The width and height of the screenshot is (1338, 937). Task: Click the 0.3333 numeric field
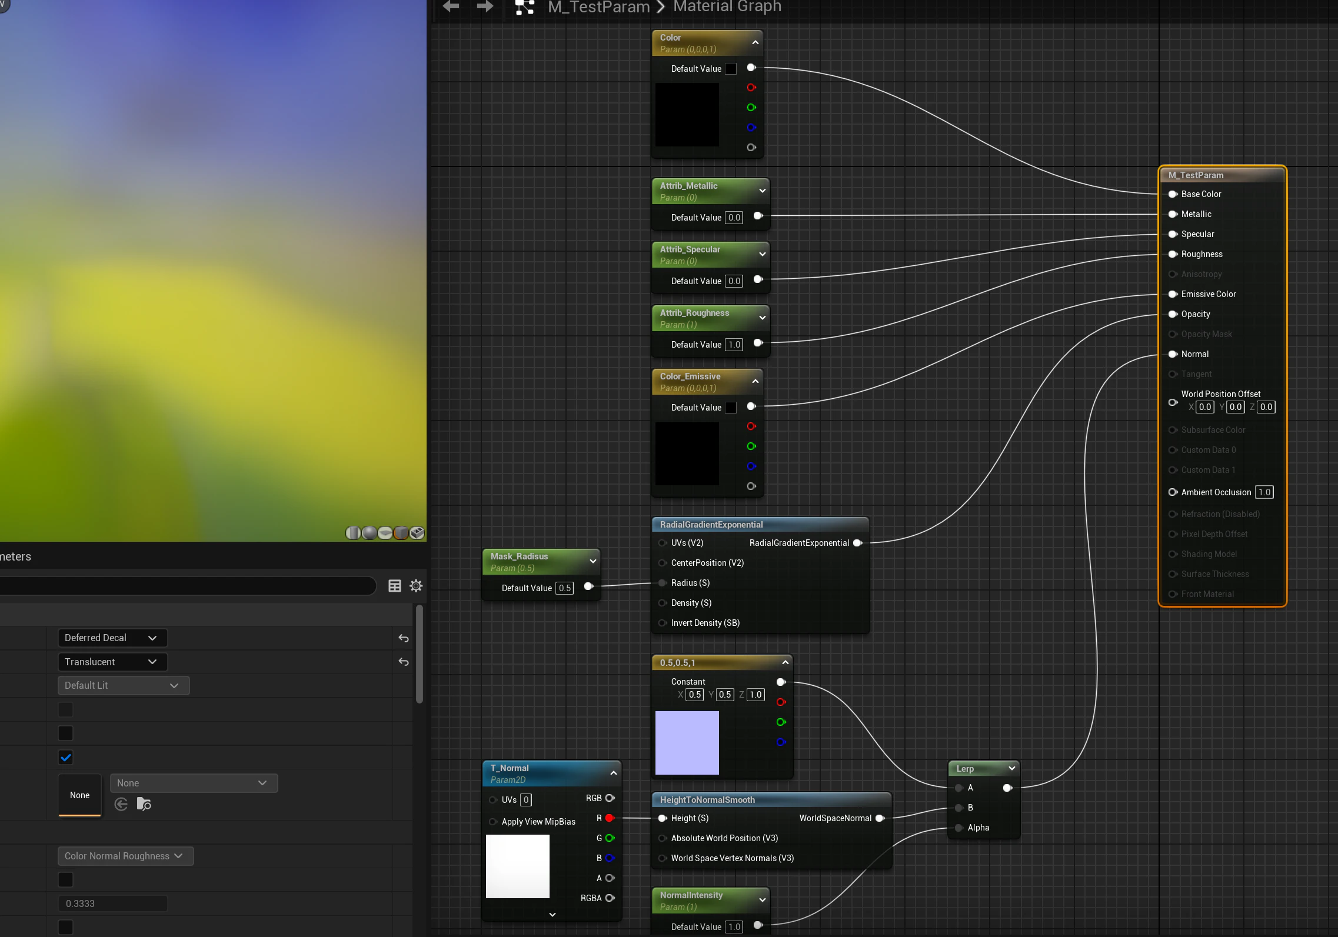pyautogui.click(x=112, y=903)
